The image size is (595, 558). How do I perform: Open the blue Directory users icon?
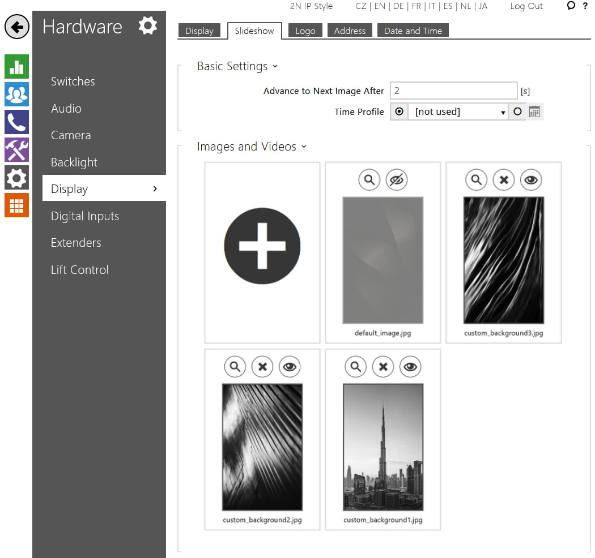tap(16, 95)
